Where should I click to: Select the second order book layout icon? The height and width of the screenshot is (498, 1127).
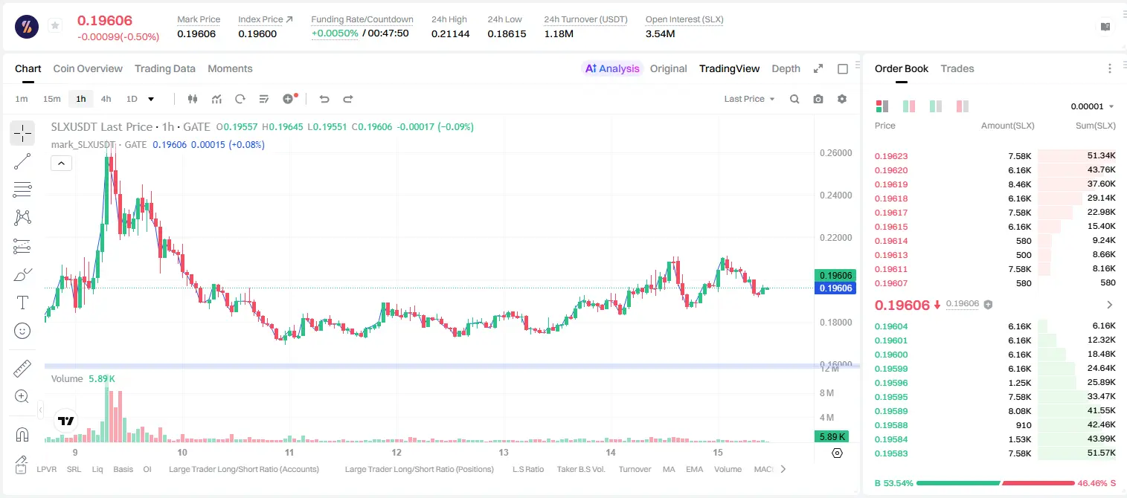coord(909,106)
